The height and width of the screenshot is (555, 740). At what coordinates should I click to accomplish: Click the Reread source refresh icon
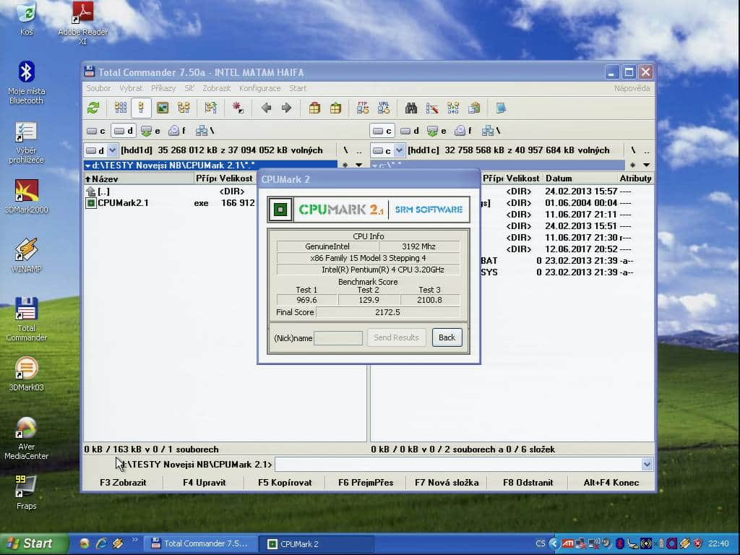[x=93, y=108]
